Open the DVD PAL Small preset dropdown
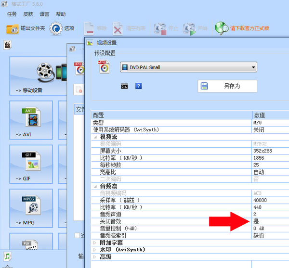This screenshot has width=289, height=268. [x=188, y=67]
